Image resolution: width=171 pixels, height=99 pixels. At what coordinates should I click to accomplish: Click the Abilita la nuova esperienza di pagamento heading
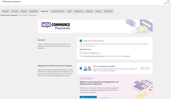click(99, 83)
